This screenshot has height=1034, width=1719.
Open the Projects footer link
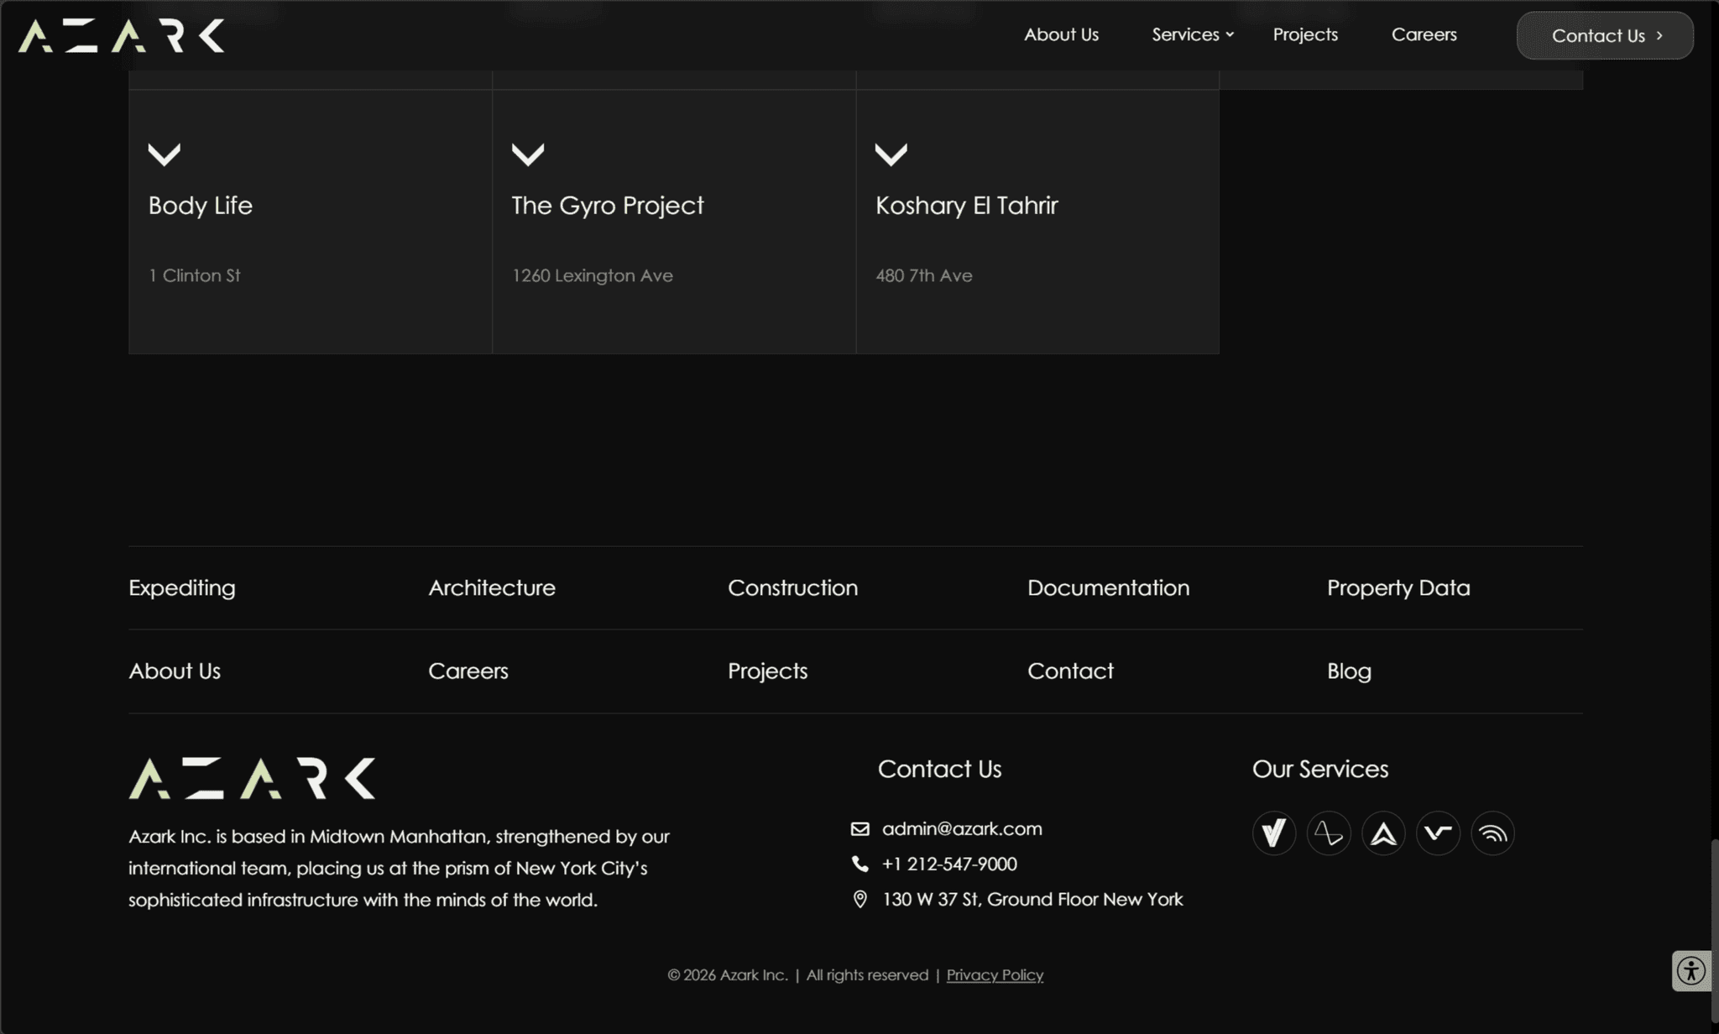(768, 671)
